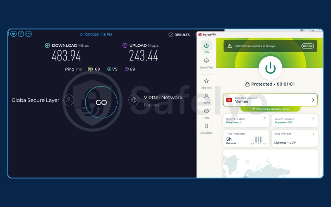The image size is (331, 207).
Task: Click the upload arrow icon beside UPLOAD
Action: (125, 46)
